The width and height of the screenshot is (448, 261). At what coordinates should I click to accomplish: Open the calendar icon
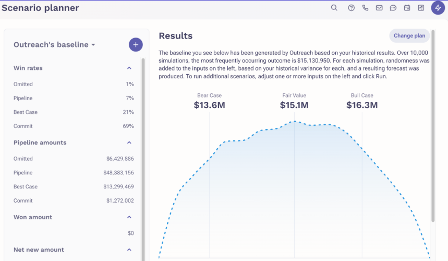(407, 8)
